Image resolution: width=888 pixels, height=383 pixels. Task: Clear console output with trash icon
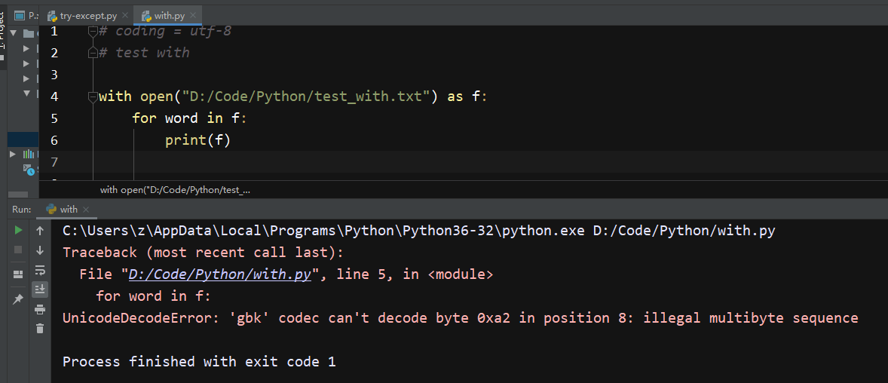(x=40, y=328)
